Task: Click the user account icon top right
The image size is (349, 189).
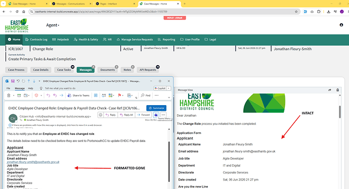Action: click(341, 25)
